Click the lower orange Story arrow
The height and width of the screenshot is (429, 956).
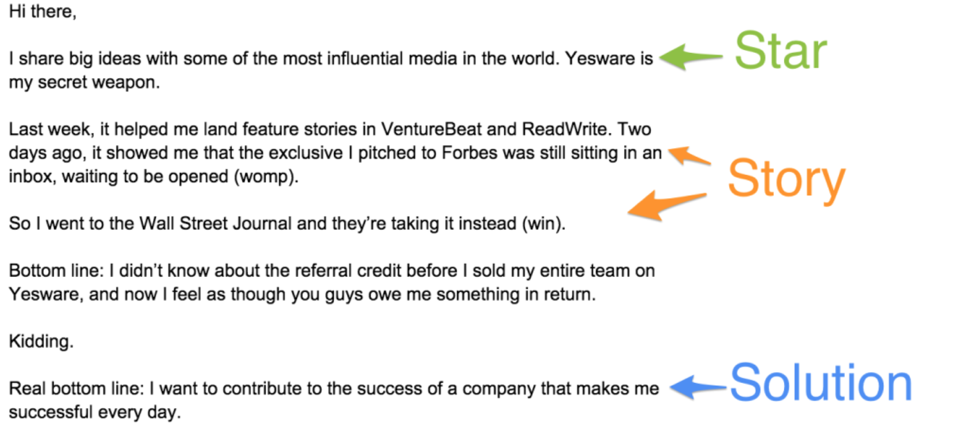click(667, 205)
